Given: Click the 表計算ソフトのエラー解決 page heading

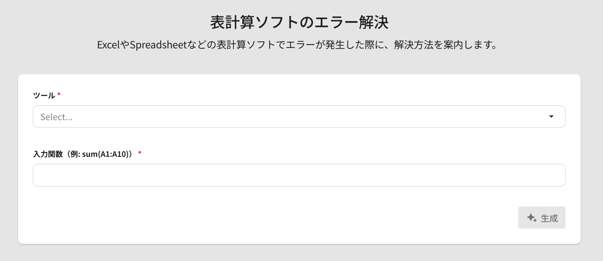Looking at the screenshot, I should tap(299, 22).
